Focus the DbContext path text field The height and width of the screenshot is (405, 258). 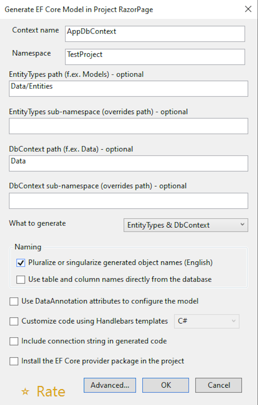click(128, 163)
